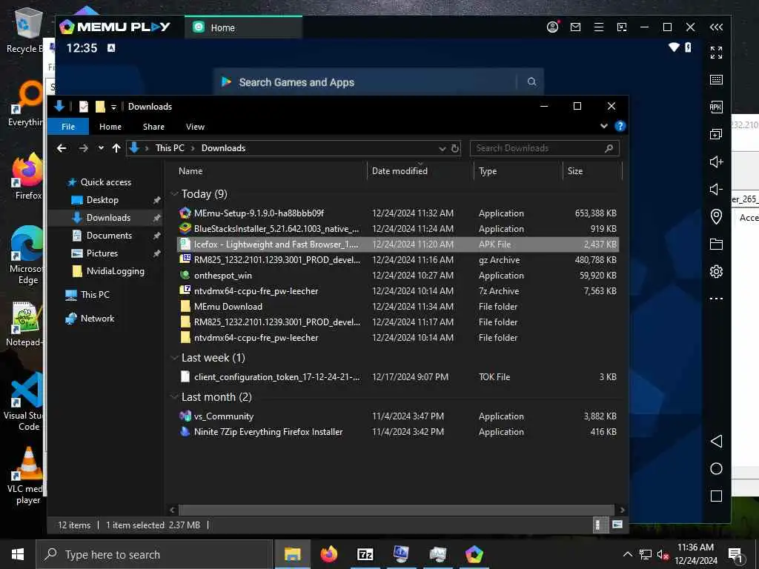The image size is (759, 569).
Task: Tap the Android Recents square button
Action: click(x=716, y=496)
